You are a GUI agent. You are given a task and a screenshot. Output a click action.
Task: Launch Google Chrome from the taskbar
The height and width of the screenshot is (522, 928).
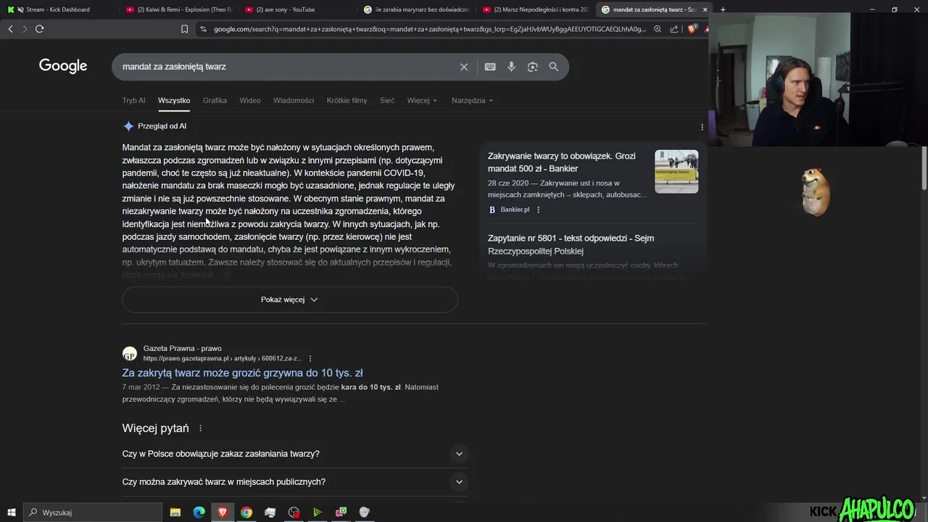246,513
